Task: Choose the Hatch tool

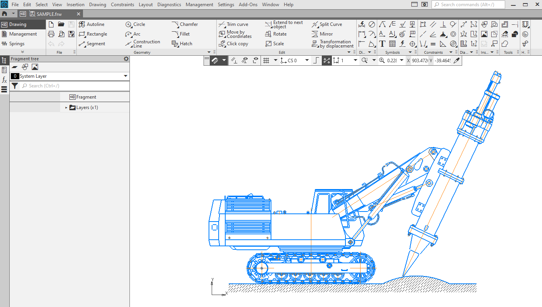Action: (x=182, y=44)
